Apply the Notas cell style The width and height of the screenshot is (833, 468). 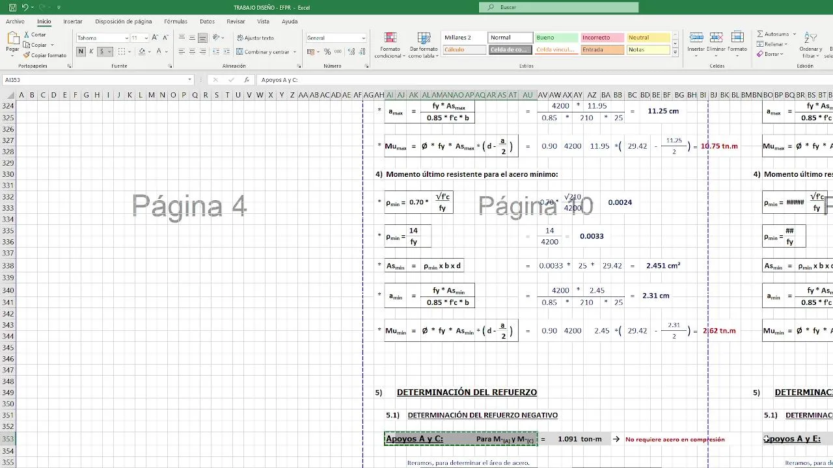(x=648, y=49)
